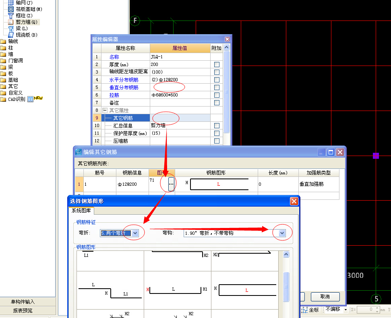
Task: Open the 梁 folder icon
Action: click(x=3, y=67)
